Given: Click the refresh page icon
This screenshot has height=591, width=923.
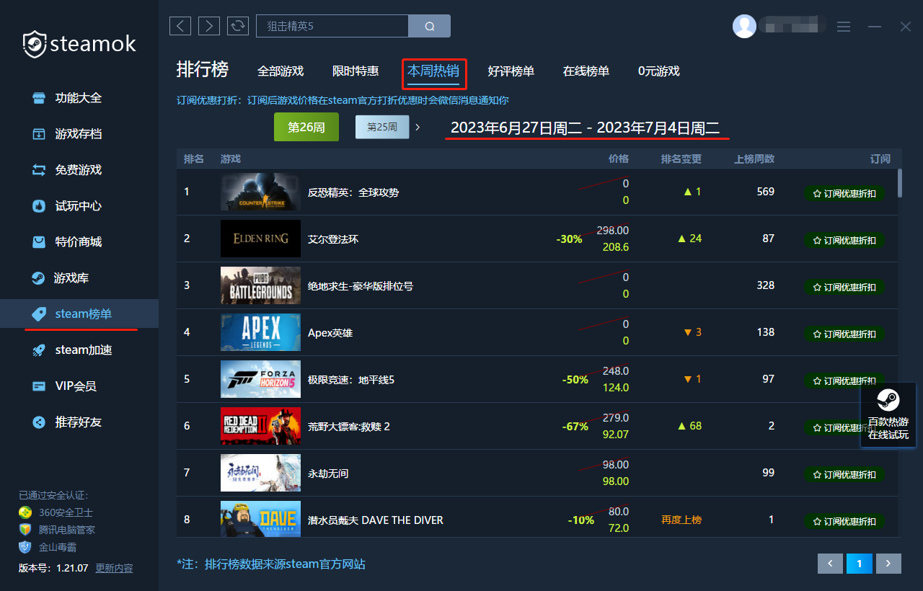Looking at the screenshot, I should click(238, 26).
